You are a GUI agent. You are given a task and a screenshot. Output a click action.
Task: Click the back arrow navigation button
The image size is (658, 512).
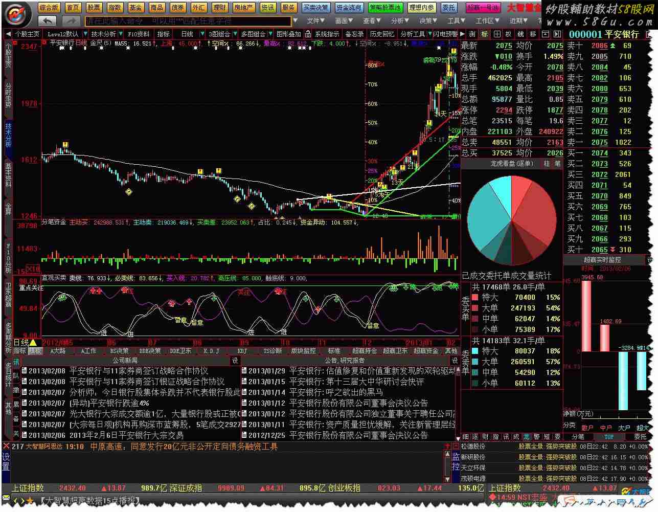tap(48, 20)
